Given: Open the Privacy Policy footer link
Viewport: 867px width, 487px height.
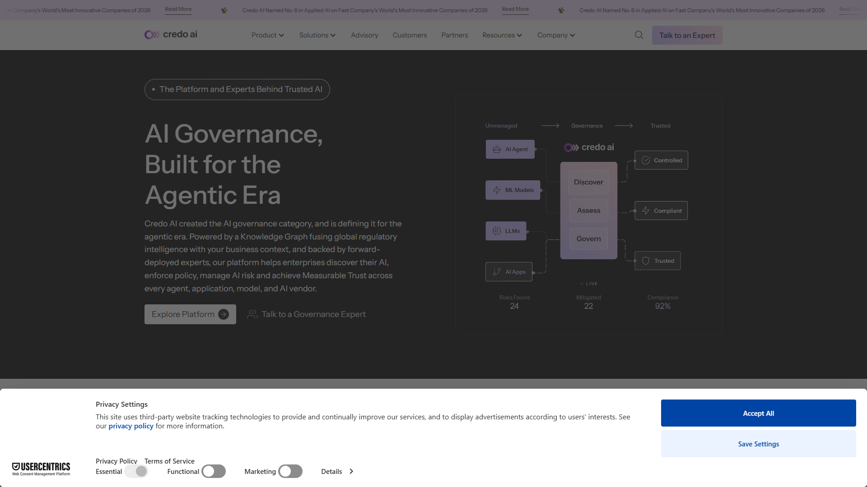Looking at the screenshot, I should (x=117, y=461).
